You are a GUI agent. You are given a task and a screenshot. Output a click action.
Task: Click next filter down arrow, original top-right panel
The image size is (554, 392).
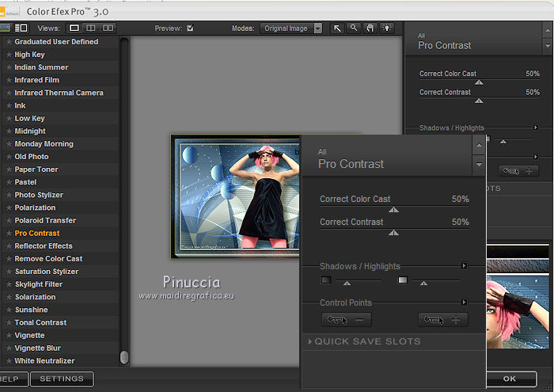[x=548, y=46]
